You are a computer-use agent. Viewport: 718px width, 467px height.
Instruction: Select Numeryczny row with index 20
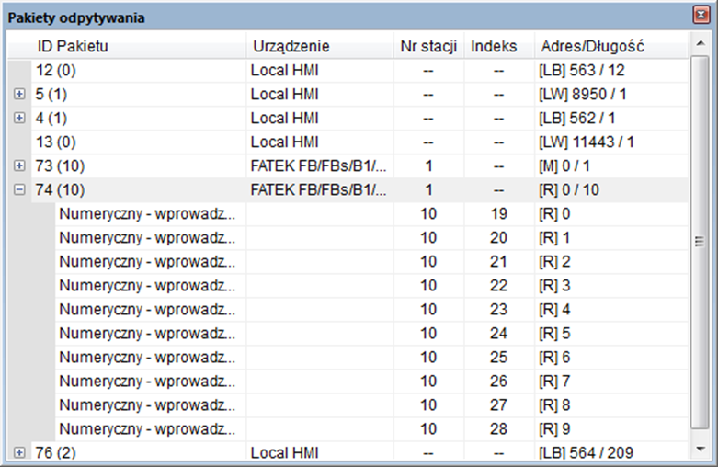[x=371, y=237]
